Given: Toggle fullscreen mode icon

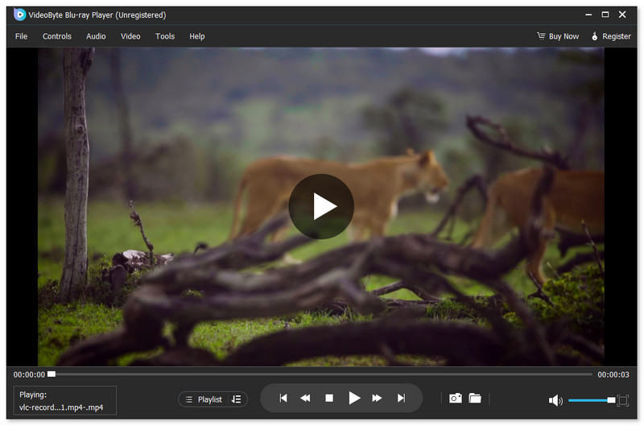Looking at the screenshot, I should tap(622, 400).
